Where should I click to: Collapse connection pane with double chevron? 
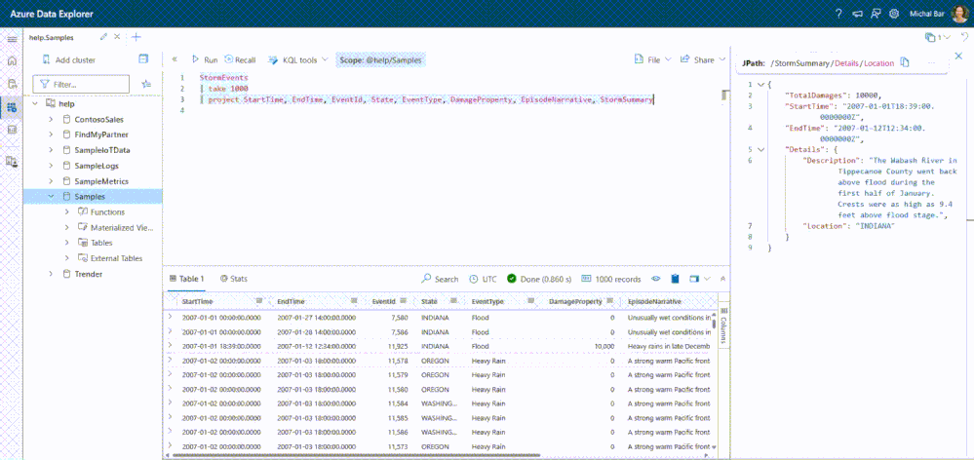point(175,59)
